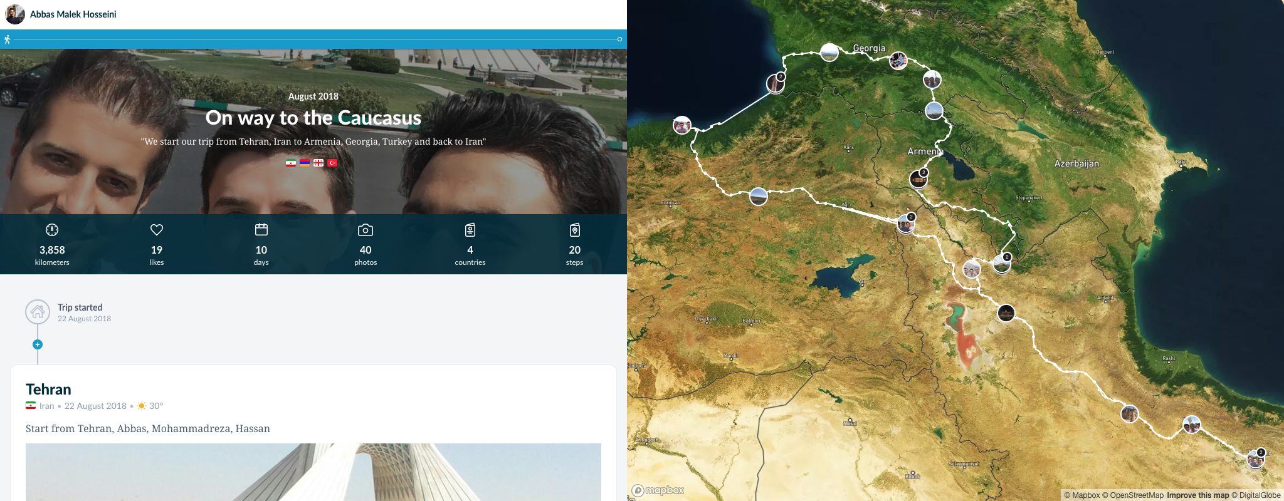
Task: Click the heart likes icon
Action: pos(157,230)
